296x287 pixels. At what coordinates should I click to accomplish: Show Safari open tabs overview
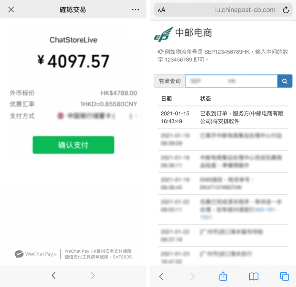click(284, 277)
